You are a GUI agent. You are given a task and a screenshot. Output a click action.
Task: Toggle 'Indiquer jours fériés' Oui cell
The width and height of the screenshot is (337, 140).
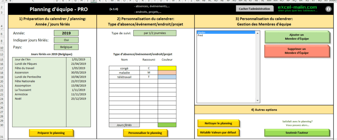[66, 40]
